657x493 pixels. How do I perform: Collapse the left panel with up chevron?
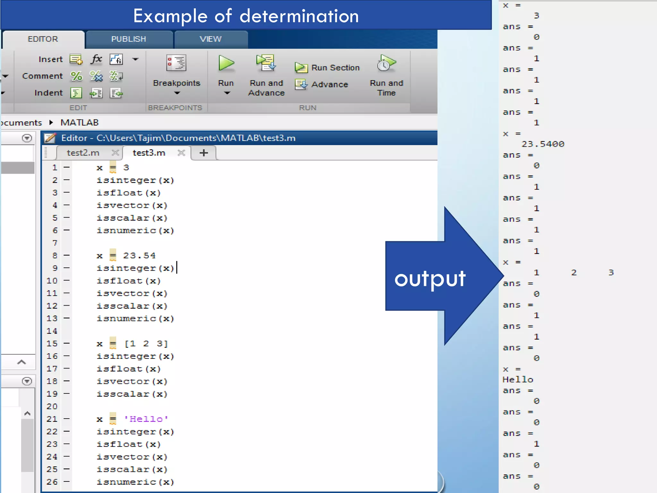(x=21, y=362)
